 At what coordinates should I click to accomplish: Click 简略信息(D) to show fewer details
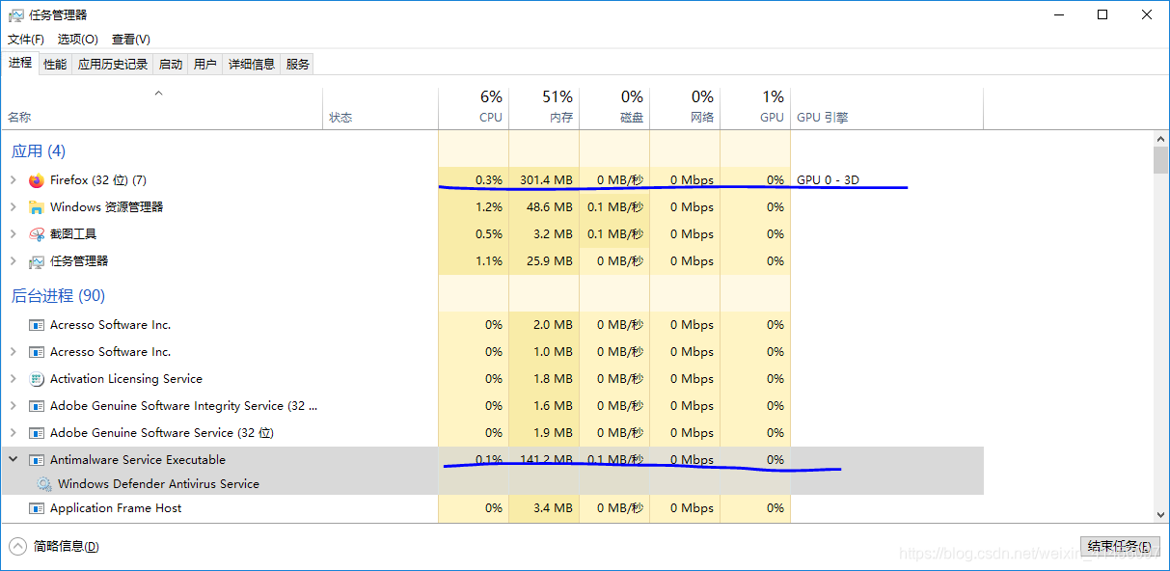pyautogui.click(x=67, y=546)
